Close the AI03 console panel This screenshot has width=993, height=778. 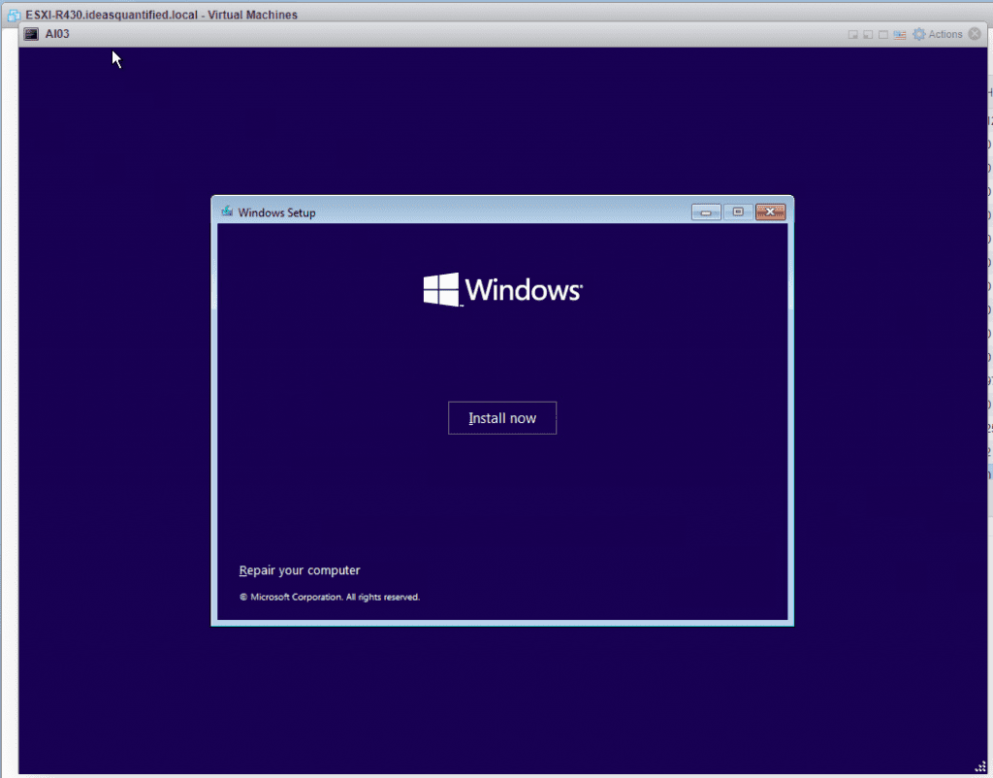coord(975,34)
